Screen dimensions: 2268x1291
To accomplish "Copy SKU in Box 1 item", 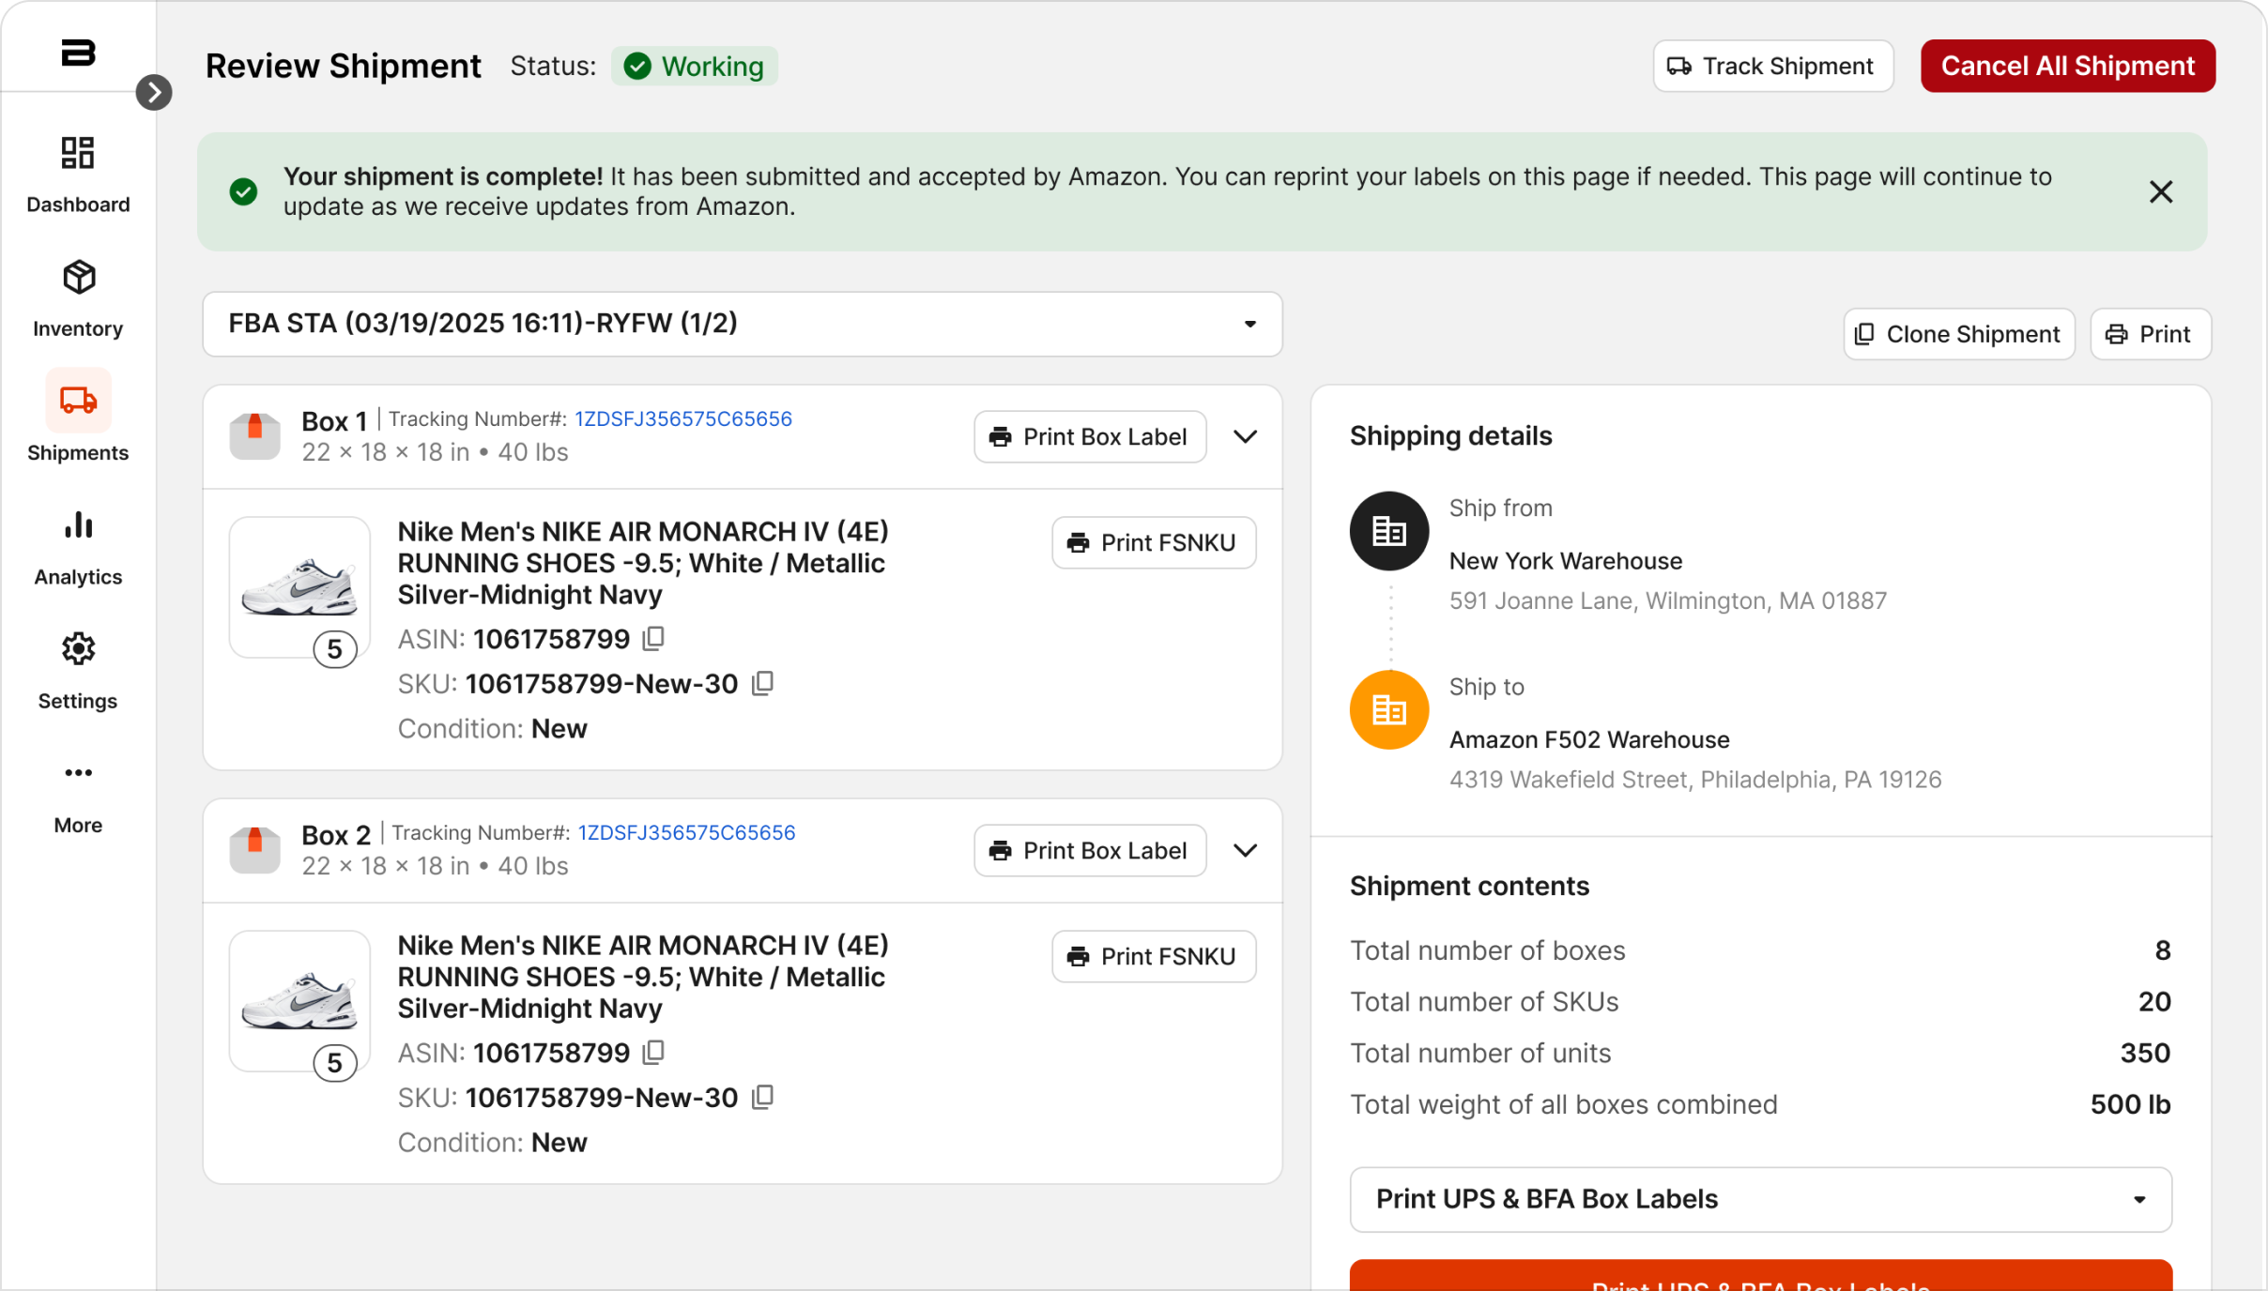I will (x=763, y=684).
